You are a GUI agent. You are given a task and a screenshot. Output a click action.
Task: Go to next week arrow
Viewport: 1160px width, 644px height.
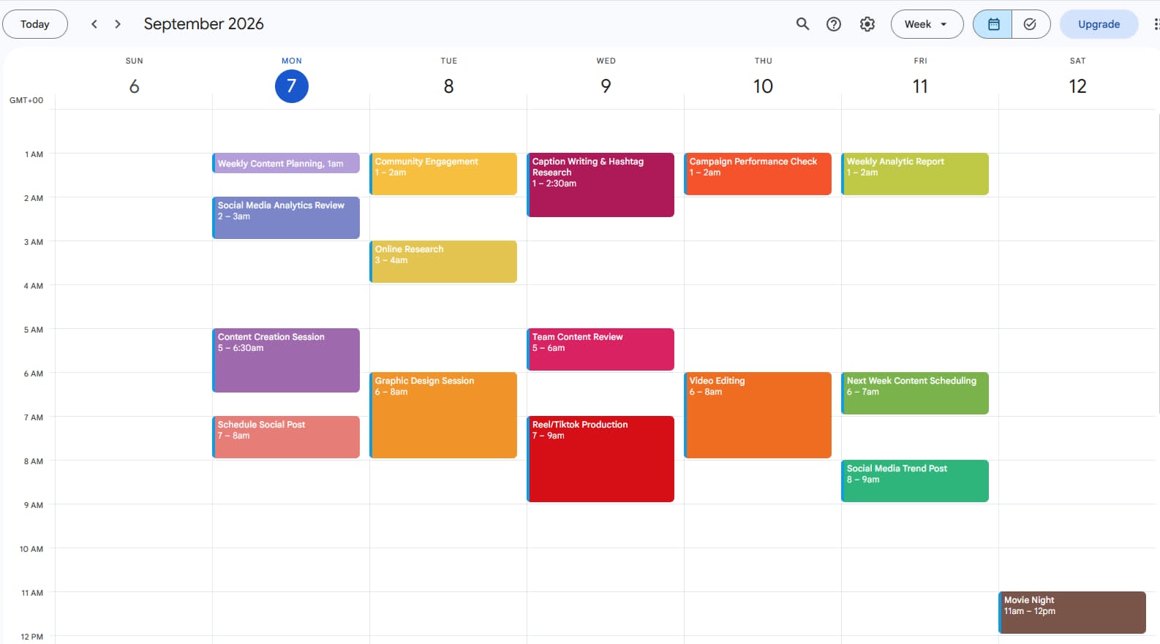(118, 24)
